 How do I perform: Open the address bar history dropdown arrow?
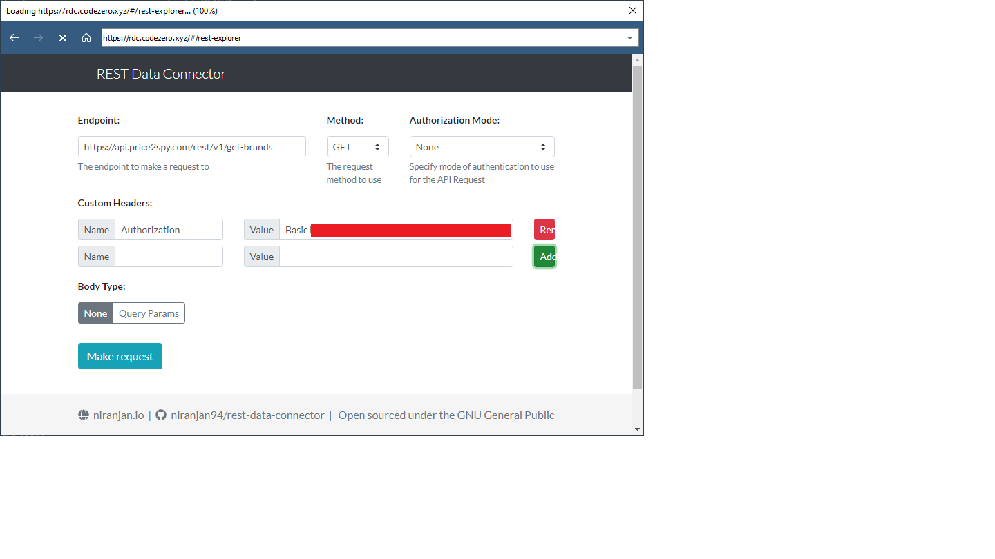pyautogui.click(x=629, y=38)
